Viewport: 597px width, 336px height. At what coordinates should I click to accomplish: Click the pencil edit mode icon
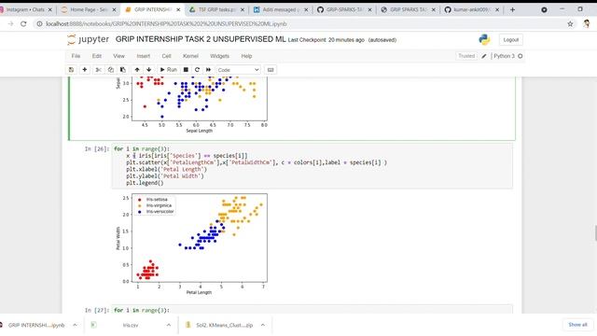pyautogui.click(x=484, y=56)
